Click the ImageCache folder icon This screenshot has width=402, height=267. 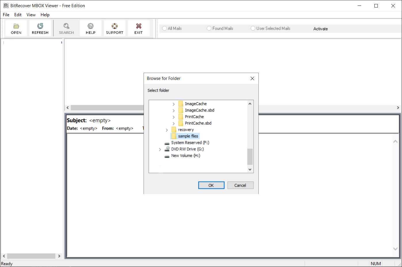[181, 104]
